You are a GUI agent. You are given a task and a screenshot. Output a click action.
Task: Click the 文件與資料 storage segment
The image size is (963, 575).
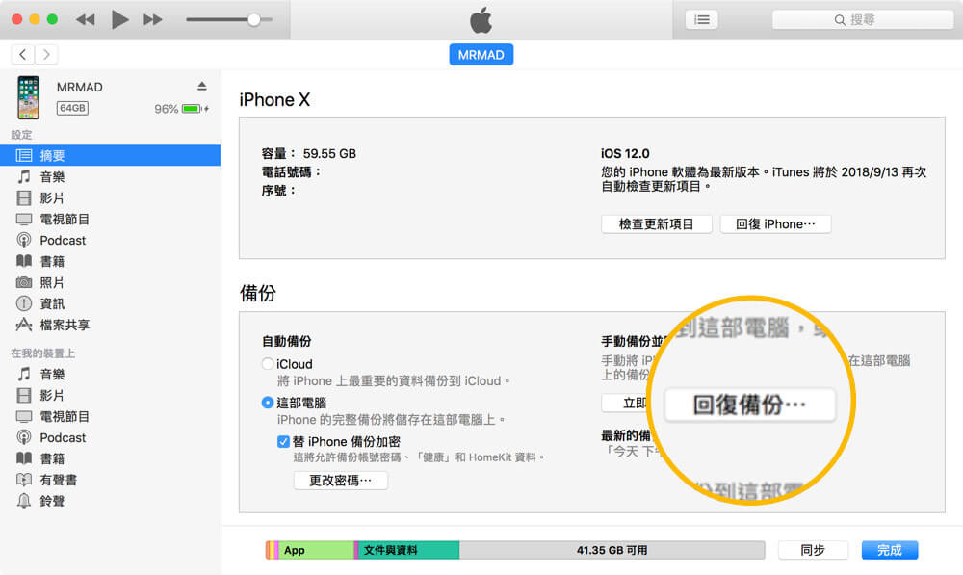[408, 550]
